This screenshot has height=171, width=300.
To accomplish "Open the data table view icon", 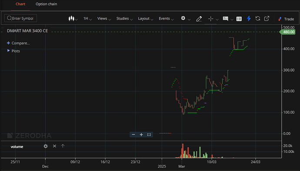I will [x=239, y=19].
